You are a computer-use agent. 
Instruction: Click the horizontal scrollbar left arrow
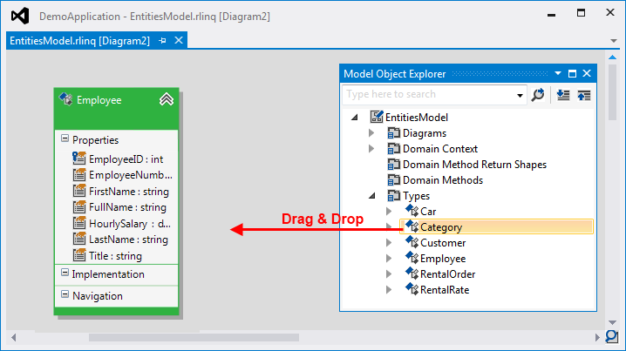point(14,337)
